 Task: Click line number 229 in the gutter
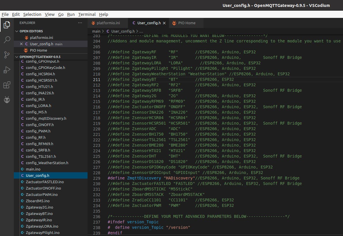97,178
